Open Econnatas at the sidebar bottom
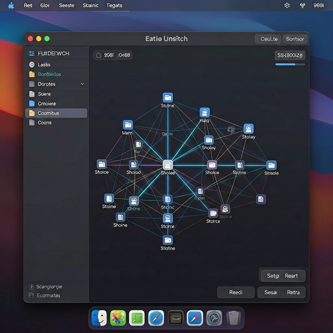Screen dimensions: 333x333 45,295
